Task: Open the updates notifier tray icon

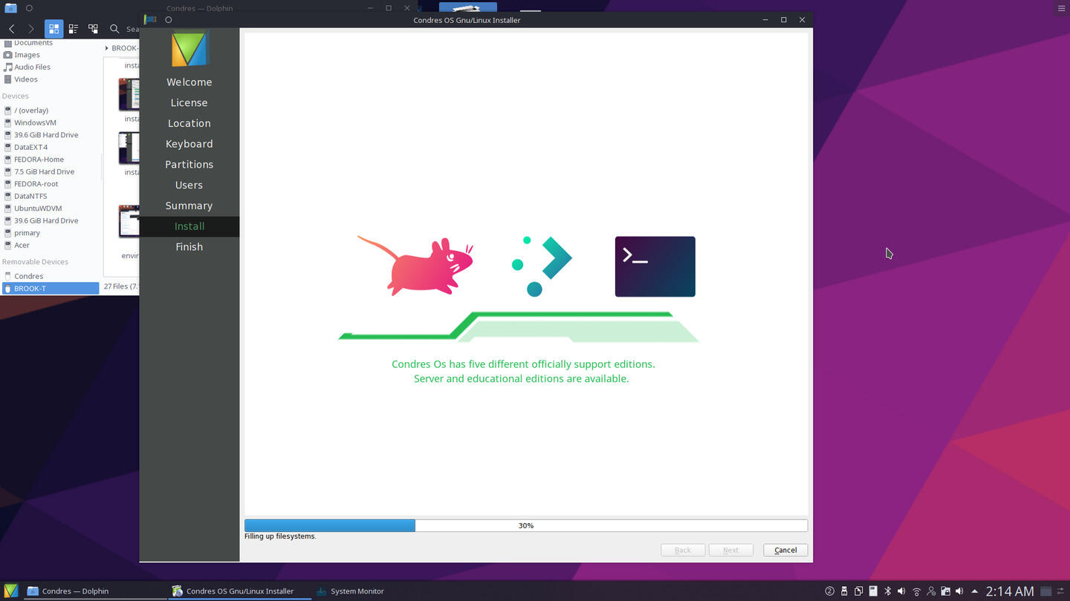Action: point(830,591)
